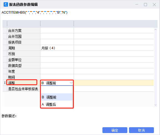Click the 周期 value cell 月报（4）

pos(57,48)
